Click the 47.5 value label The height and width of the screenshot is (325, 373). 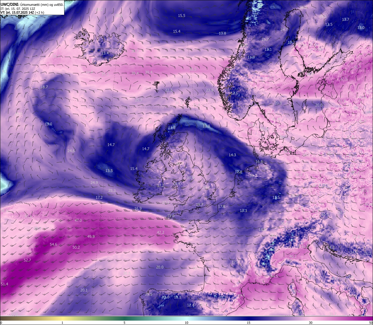point(344,79)
